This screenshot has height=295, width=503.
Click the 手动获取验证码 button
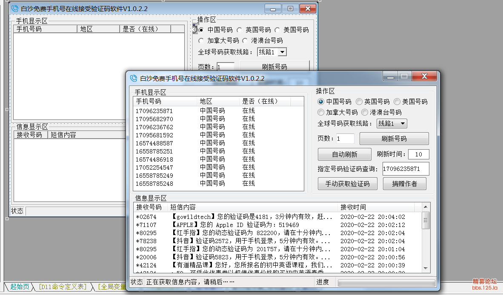tap(347, 184)
